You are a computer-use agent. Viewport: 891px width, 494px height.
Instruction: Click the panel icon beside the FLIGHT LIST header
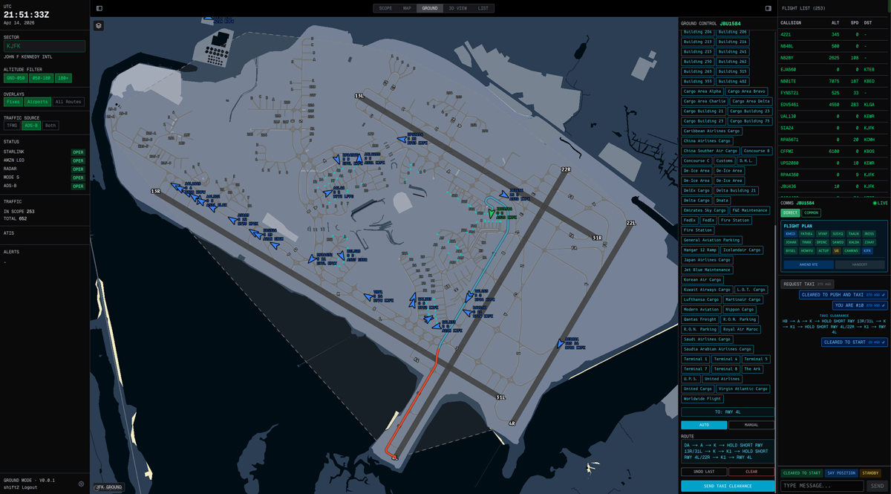tap(768, 7)
